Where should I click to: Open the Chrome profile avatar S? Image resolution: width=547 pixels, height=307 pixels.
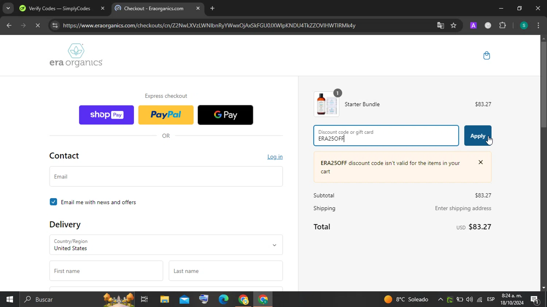524,25
